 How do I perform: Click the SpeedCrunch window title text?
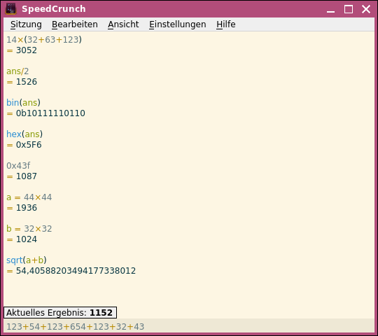[x=54, y=9]
